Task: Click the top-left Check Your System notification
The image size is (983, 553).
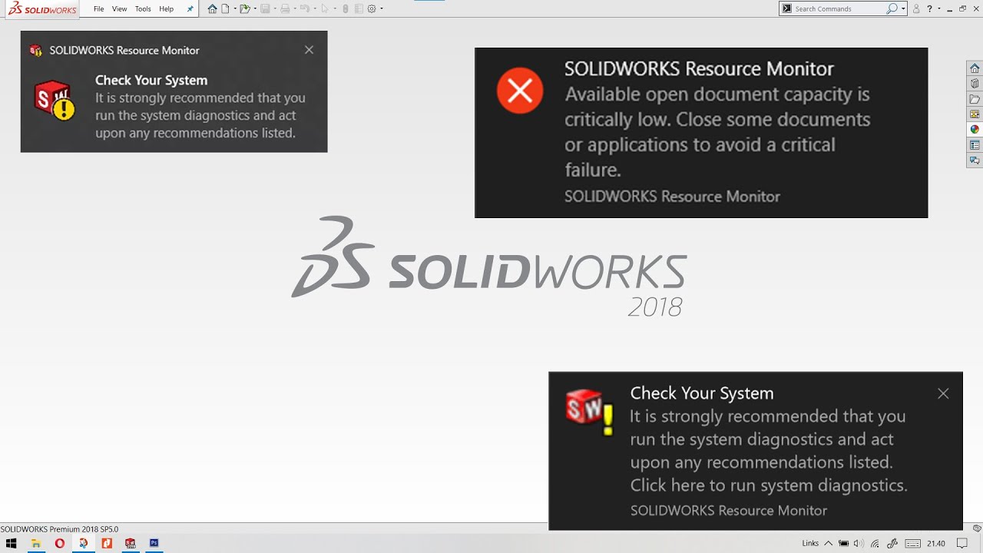Action: click(174, 91)
